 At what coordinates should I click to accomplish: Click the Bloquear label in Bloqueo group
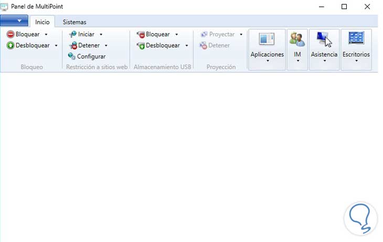pos(27,35)
